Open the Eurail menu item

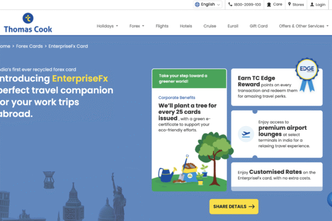click(233, 26)
